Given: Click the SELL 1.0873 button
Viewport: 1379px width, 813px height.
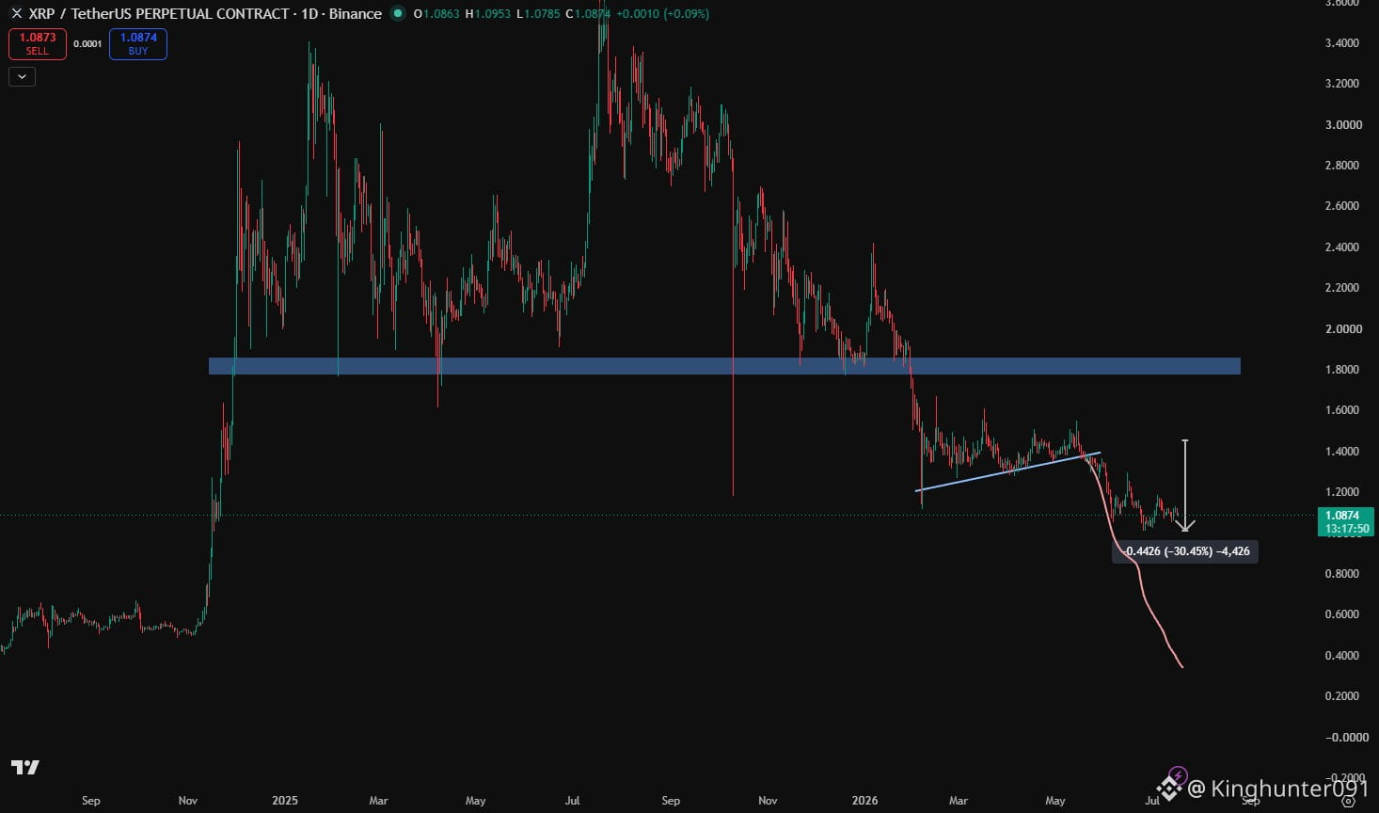Looking at the screenshot, I should pos(38,43).
